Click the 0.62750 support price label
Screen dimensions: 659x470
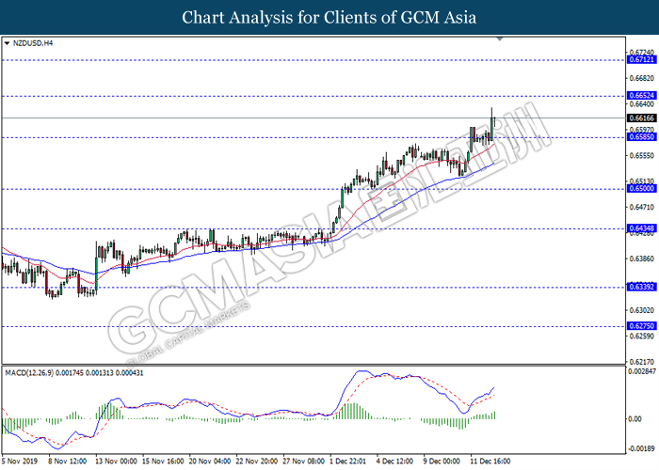pyautogui.click(x=641, y=326)
